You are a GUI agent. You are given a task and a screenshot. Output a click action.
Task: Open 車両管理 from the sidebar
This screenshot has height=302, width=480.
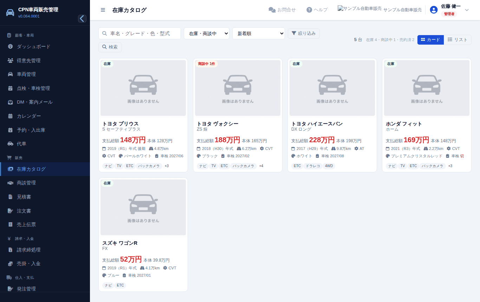(45, 74)
